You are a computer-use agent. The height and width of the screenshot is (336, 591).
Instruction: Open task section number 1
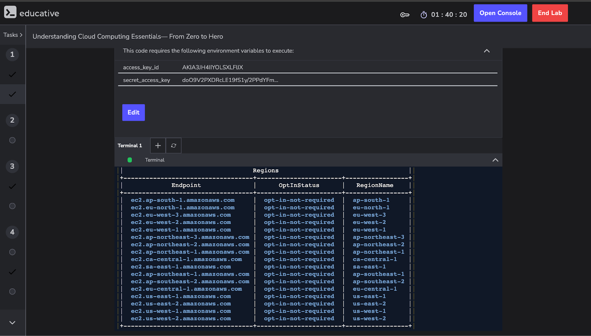(x=12, y=54)
